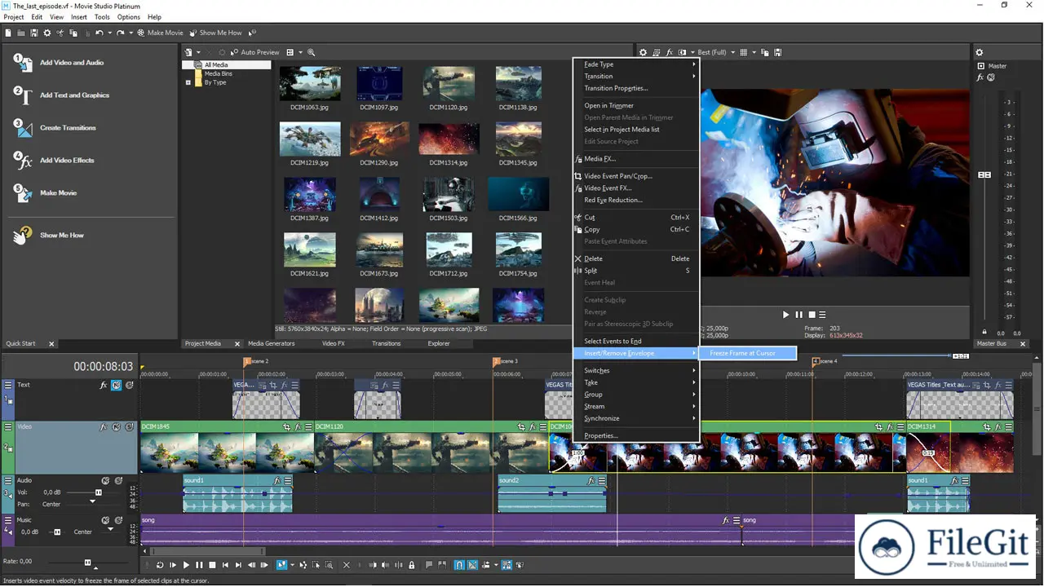Open the Tools menu

[x=102, y=16]
